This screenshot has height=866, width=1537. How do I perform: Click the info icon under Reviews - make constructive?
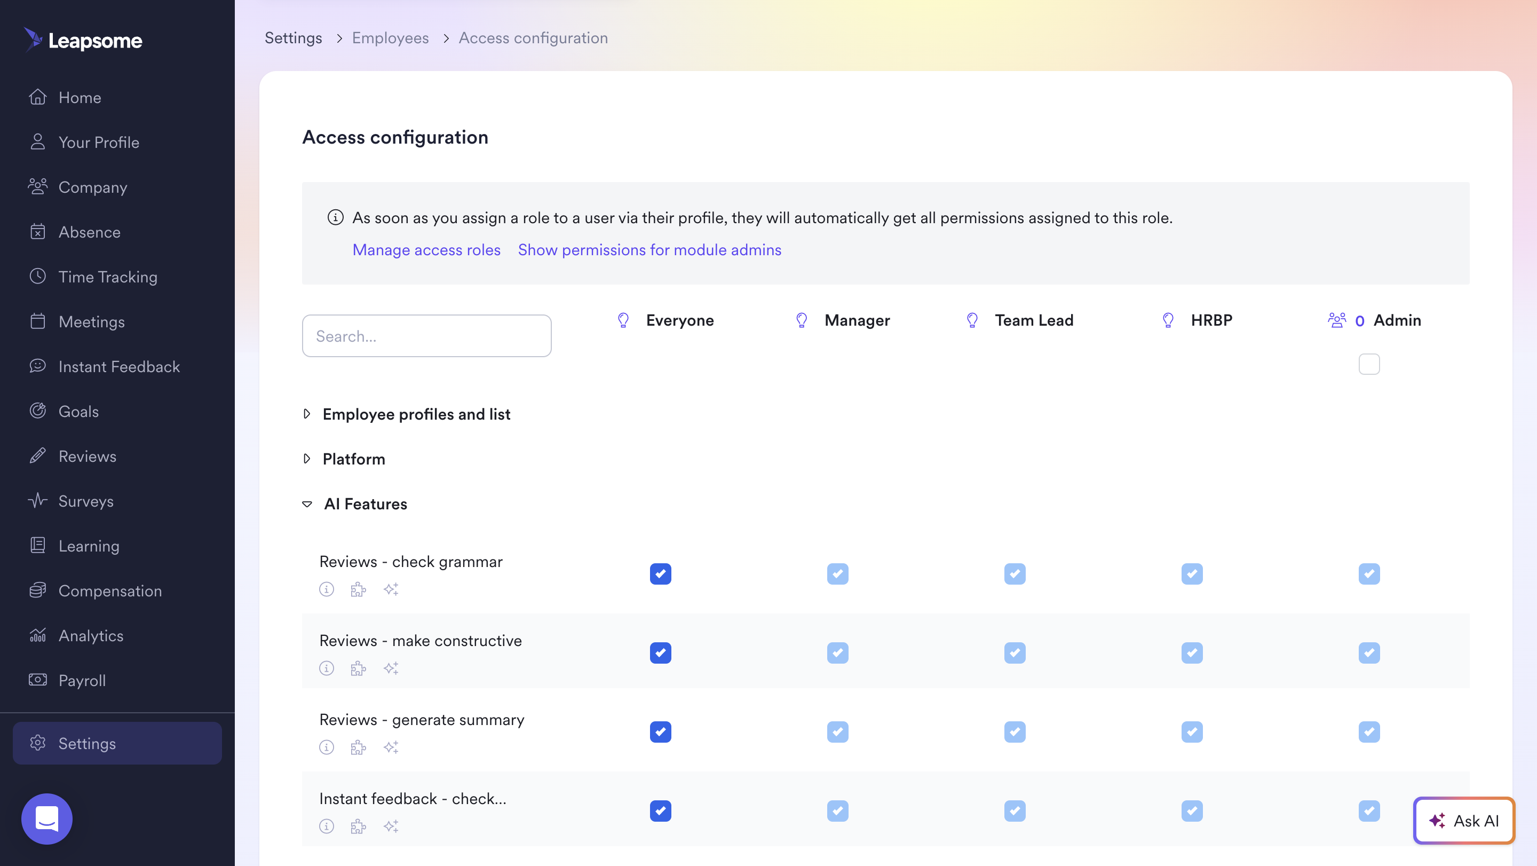(327, 668)
